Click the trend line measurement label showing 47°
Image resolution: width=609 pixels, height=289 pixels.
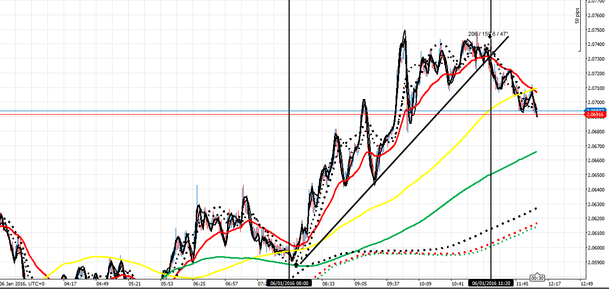[487, 34]
